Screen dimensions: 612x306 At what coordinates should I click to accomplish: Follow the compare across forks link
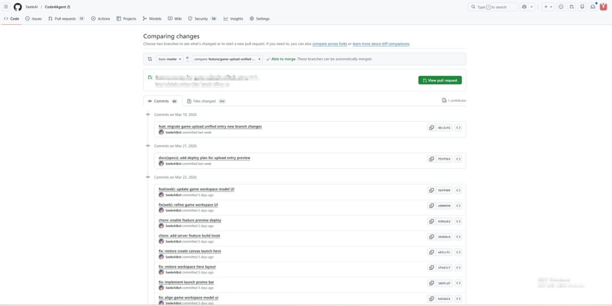tap(330, 44)
